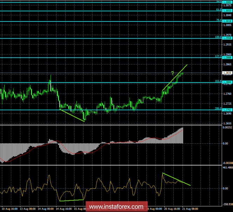Click the 10 Aug 16:00 time label
The width and height of the screenshot is (233, 212).
(x=9, y=209)
